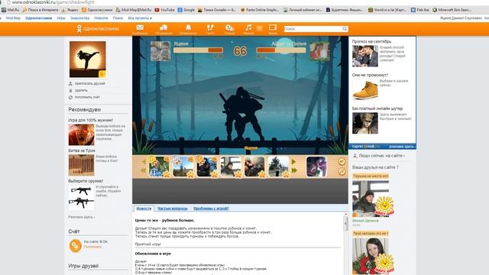Open the Обсуждения chat bubbles icon

click(x=164, y=27)
